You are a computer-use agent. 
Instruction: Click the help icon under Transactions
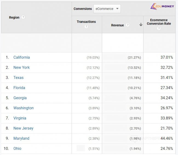tap(86, 27)
